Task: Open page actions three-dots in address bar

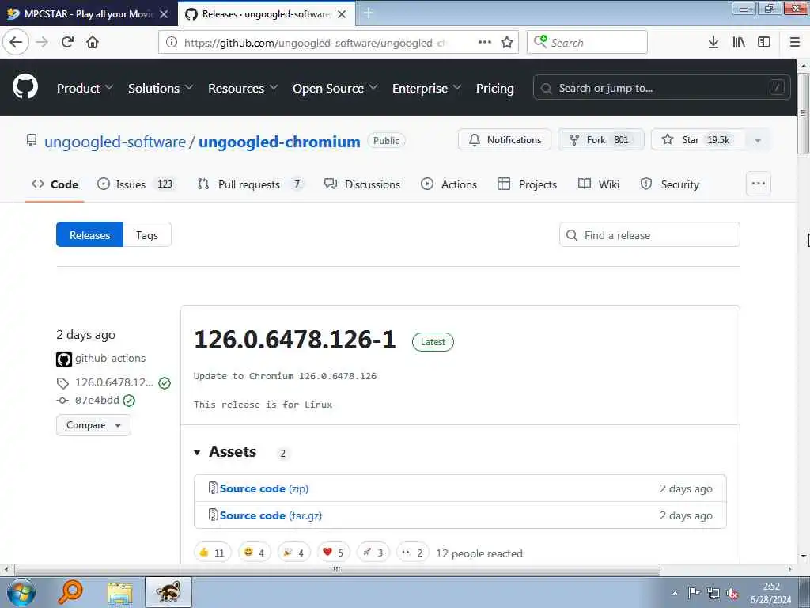Action: (x=485, y=42)
